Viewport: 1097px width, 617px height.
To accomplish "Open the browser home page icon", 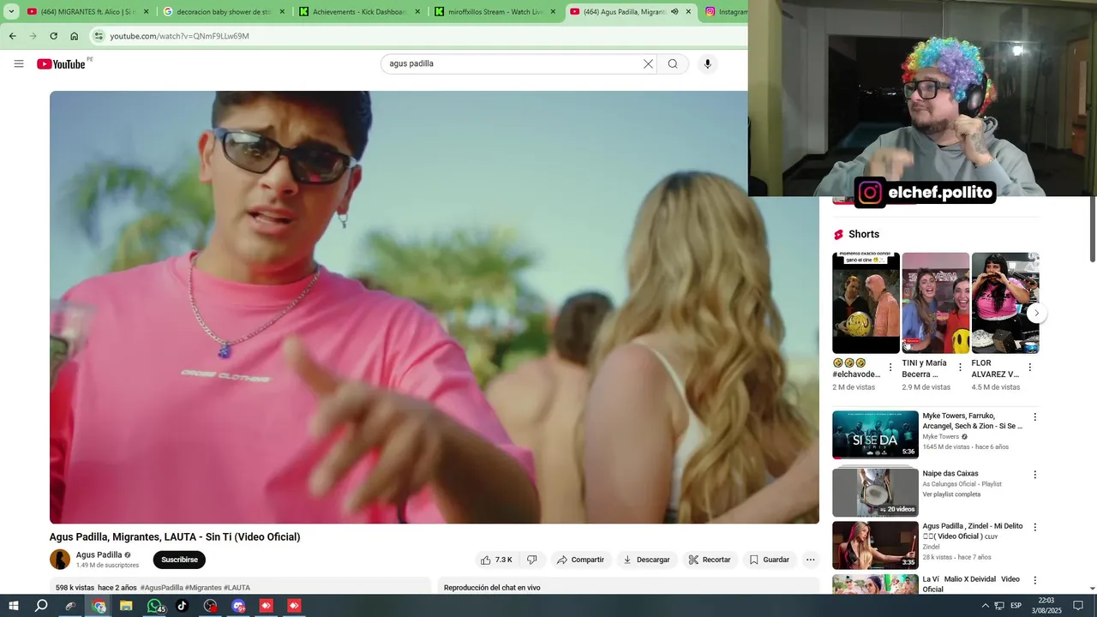I will 75,36.
